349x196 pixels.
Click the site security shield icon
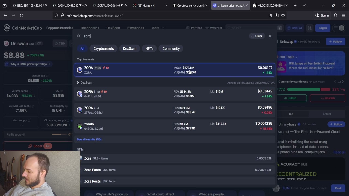click(x=56, y=16)
